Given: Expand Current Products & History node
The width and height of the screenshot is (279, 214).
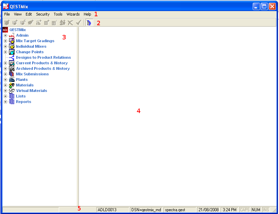Looking at the screenshot, I should coord(5,63).
